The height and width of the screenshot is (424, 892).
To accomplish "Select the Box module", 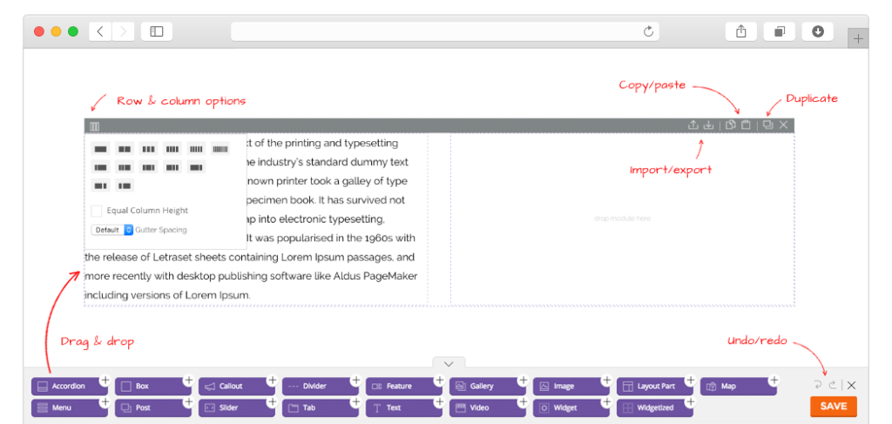I will pyautogui.click(x=152, y=387).
